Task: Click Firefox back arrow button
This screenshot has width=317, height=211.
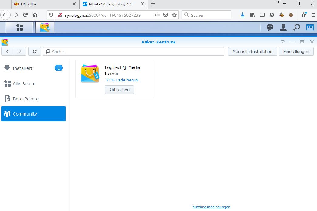Action: point(5,15)
